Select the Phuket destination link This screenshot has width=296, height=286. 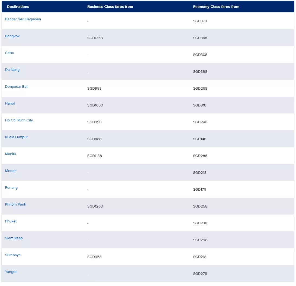coord(11,221)
